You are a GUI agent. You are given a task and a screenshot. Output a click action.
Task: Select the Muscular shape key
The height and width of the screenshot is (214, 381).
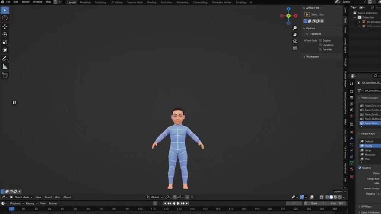click(x=370, y=155)
